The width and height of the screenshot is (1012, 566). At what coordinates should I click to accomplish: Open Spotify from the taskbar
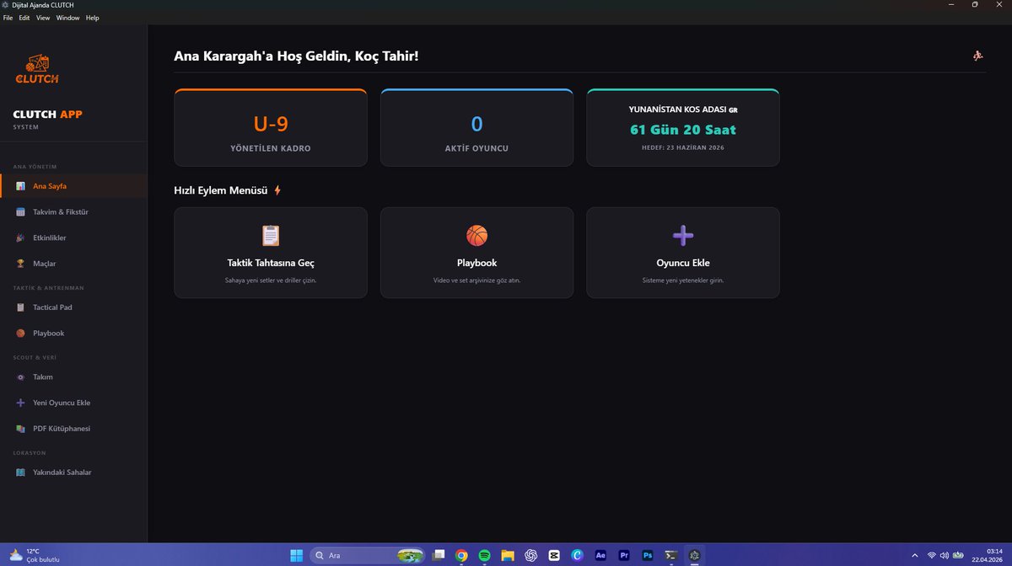[x=484, y=555]
